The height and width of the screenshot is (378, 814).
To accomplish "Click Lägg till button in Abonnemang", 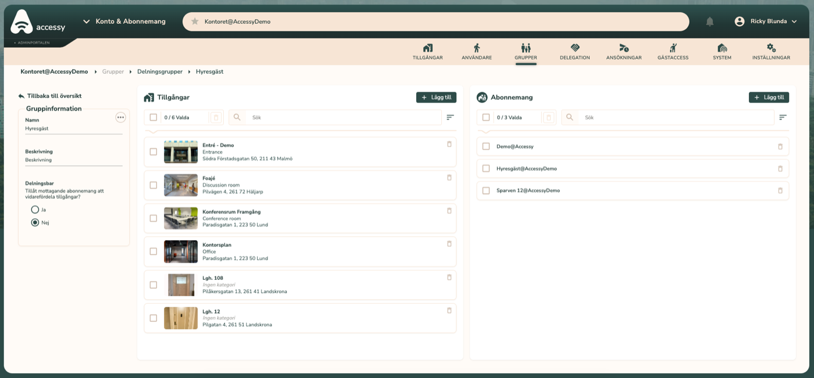I will tap(769, 98).
